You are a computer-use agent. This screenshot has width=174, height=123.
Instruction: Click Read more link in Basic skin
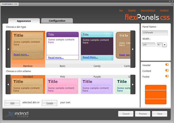pyautogui.click(x=56, y=58)
